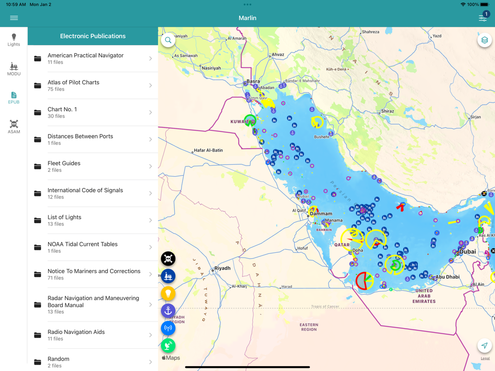Switch to the ASAM tab
The height and width of the screenshot is (371, 495).
[x=14, y=127]
